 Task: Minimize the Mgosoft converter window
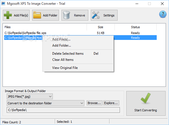pyautogui.click(x=137, y=4)
